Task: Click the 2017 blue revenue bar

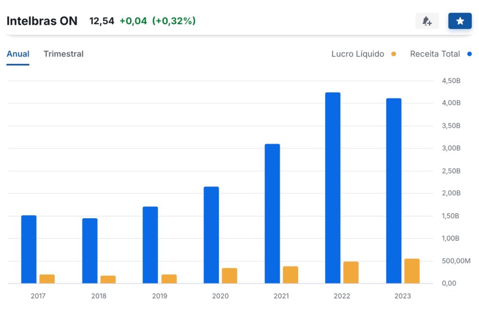Action: click(x=29, y=249)
